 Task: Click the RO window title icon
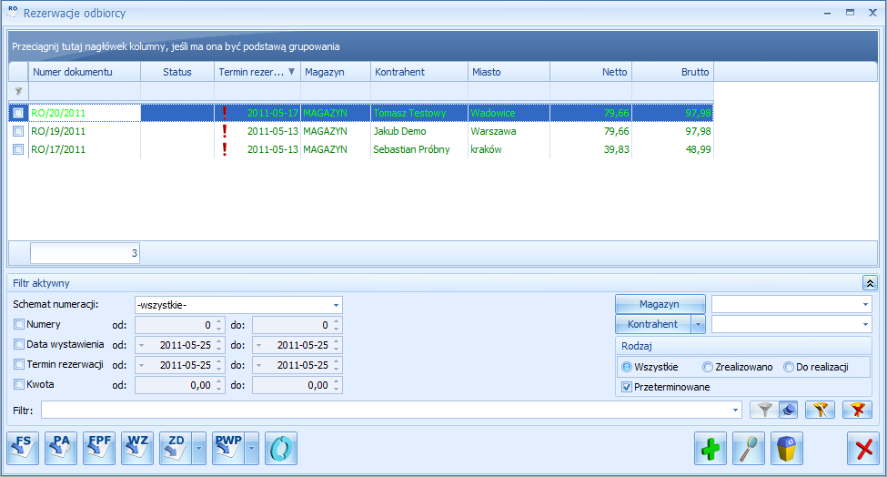(x=12, y=13)
